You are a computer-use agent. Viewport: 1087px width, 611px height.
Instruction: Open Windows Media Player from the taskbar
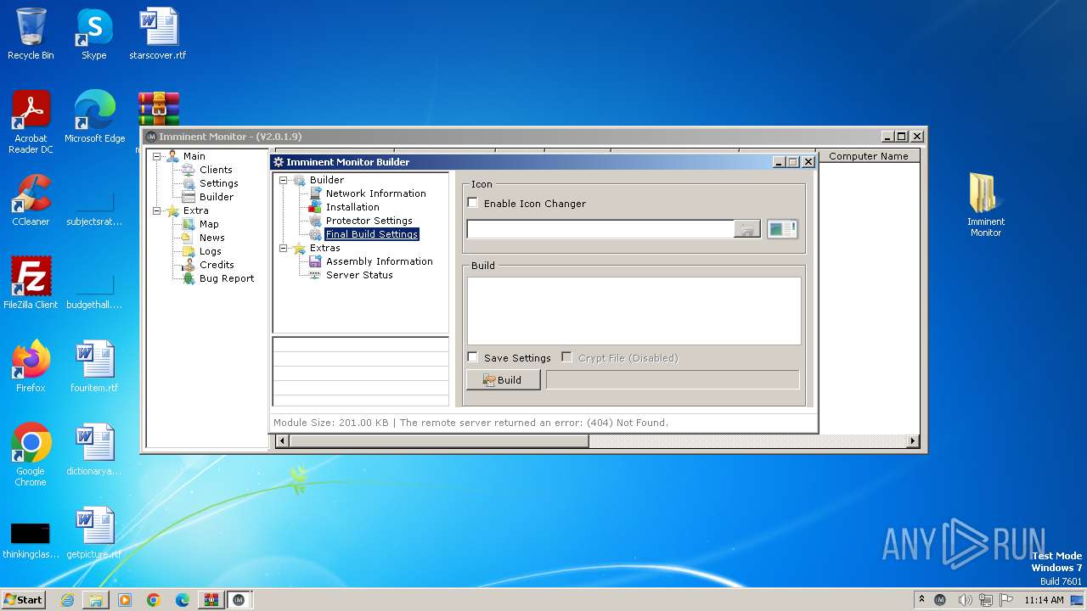125,600
